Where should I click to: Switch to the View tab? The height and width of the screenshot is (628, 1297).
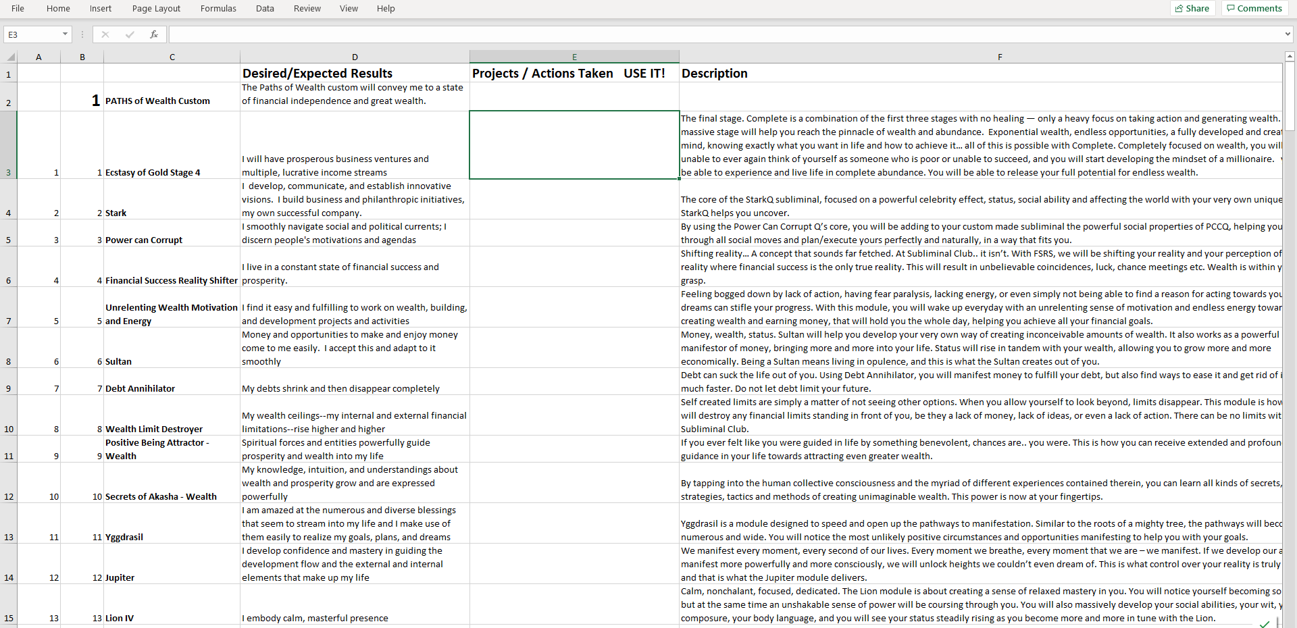point(349,8)
